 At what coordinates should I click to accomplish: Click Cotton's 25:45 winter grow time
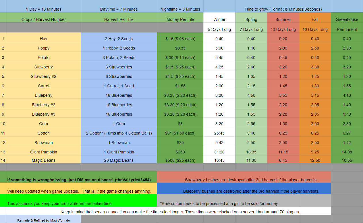point(219,133)
